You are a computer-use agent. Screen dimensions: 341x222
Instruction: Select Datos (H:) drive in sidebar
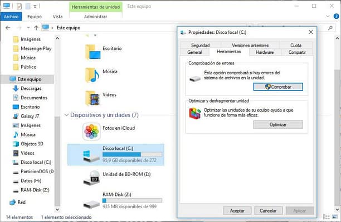click(x=27, y=180)
